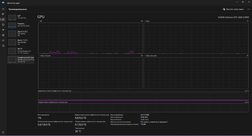
Task: Click the Память mini graph thumbnail
Action: click(12, 25)
